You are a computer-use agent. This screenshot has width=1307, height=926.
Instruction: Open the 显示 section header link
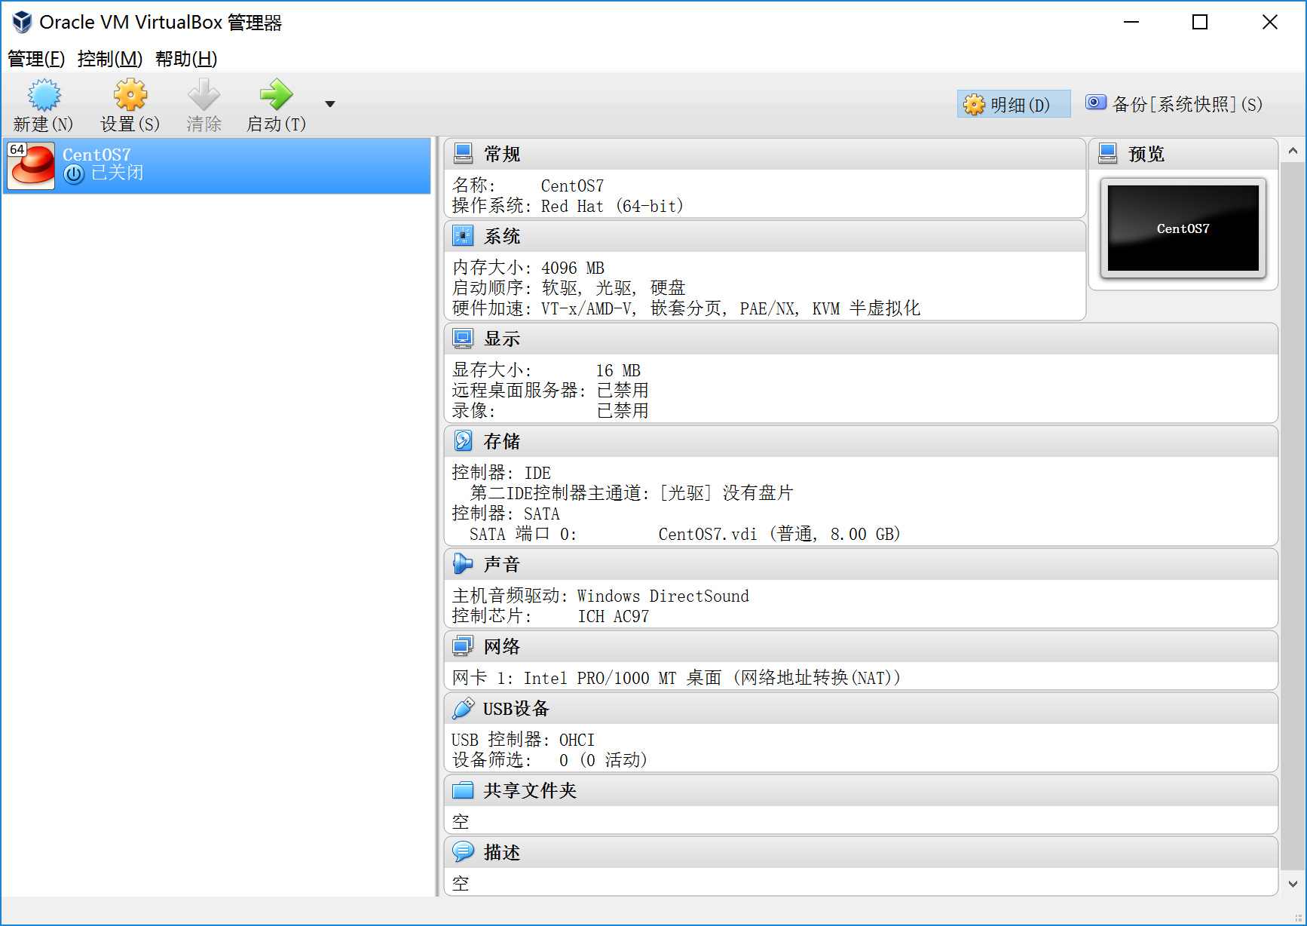pos(502,339)
